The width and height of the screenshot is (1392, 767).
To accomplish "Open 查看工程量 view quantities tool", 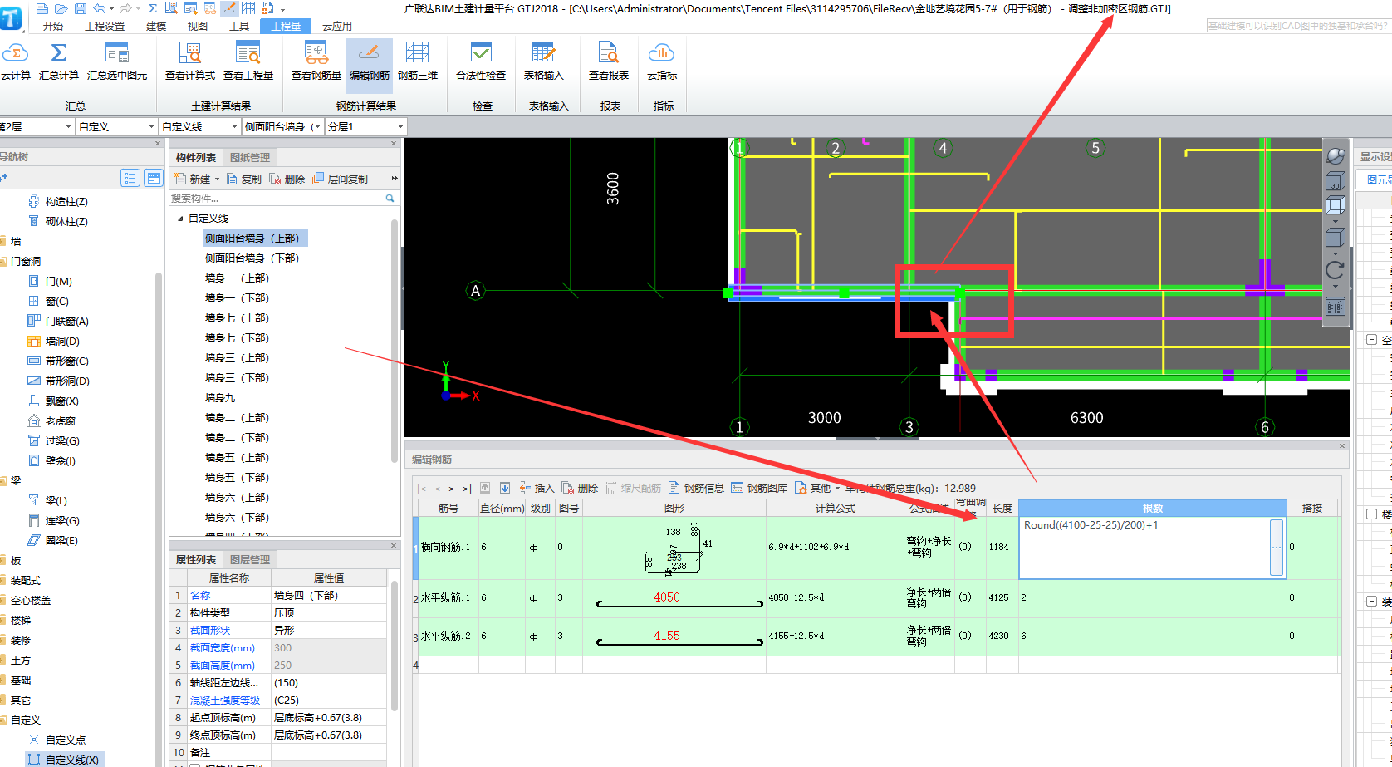I will point(248,61).
